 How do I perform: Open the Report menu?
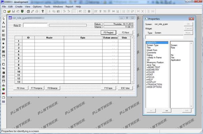click(x=69, y=7)
